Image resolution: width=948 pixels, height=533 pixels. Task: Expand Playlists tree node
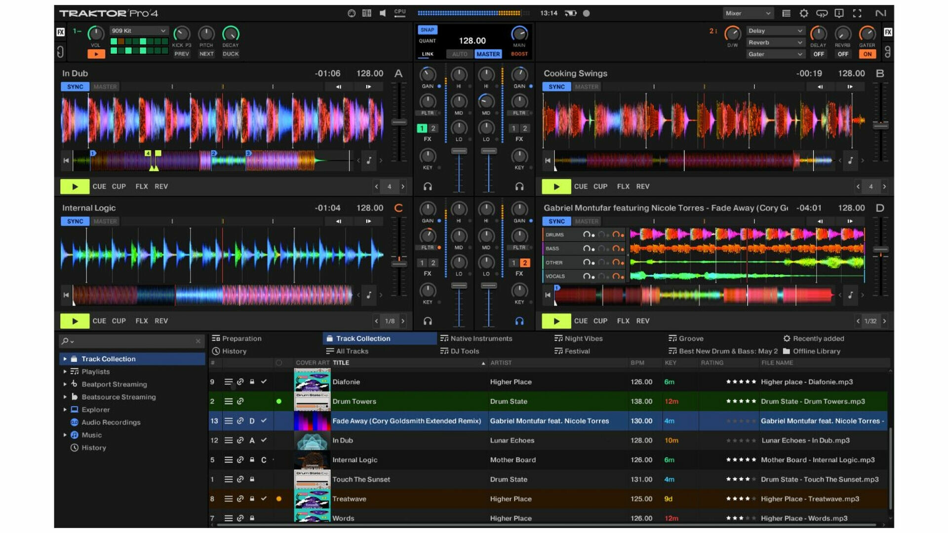[65, 372]
